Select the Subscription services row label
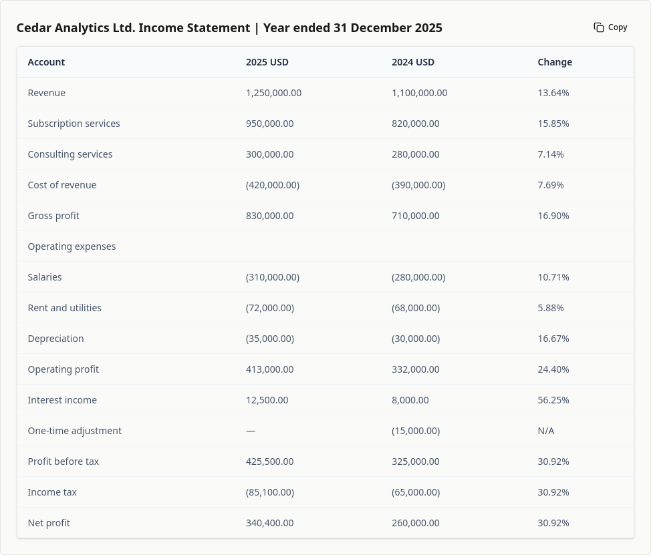 pos(74,124)
